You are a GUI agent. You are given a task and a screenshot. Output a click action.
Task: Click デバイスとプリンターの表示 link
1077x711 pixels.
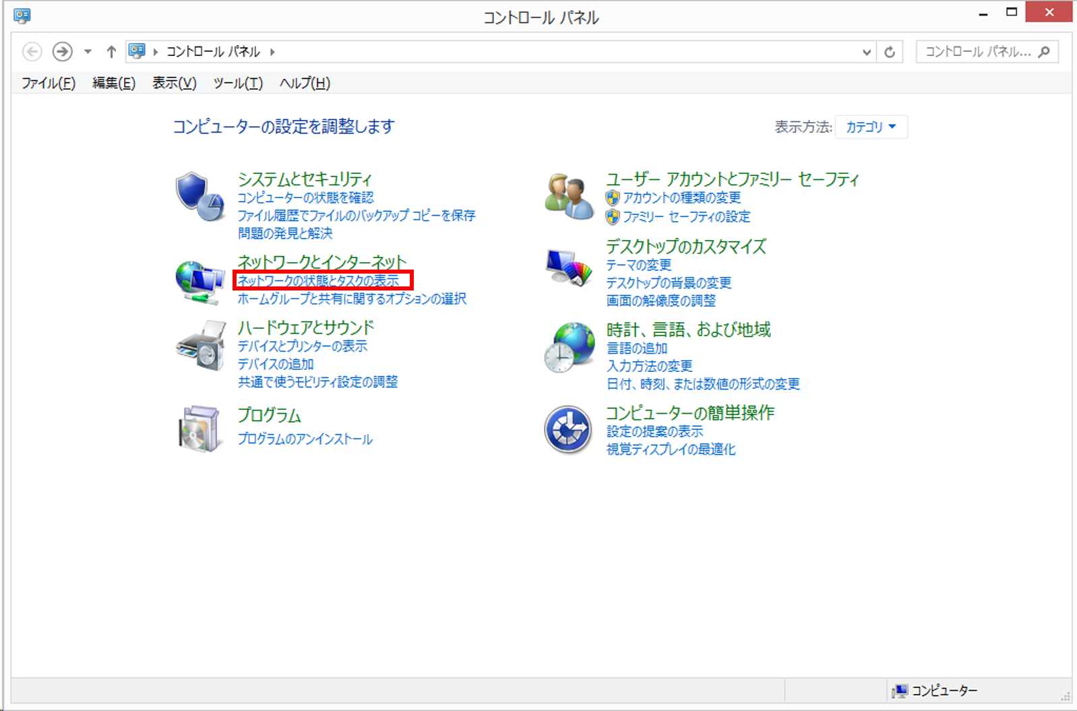pos(302,346)
